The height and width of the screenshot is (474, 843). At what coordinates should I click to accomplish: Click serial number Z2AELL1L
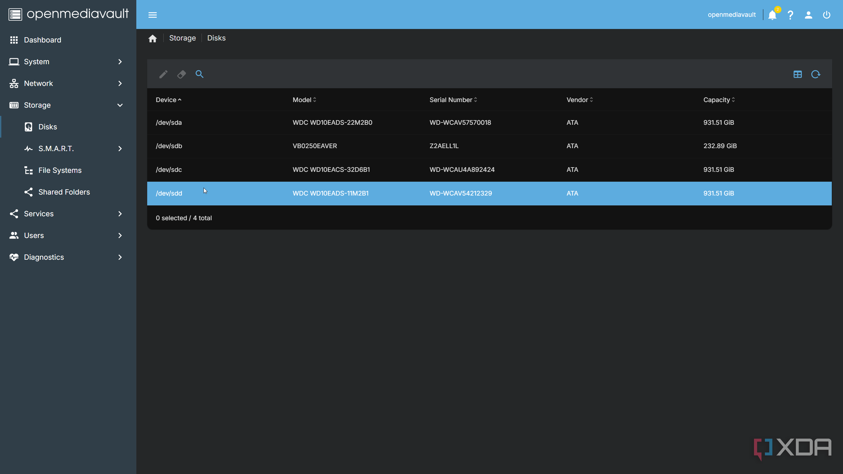pyautogui.click(x=444, y=146)
